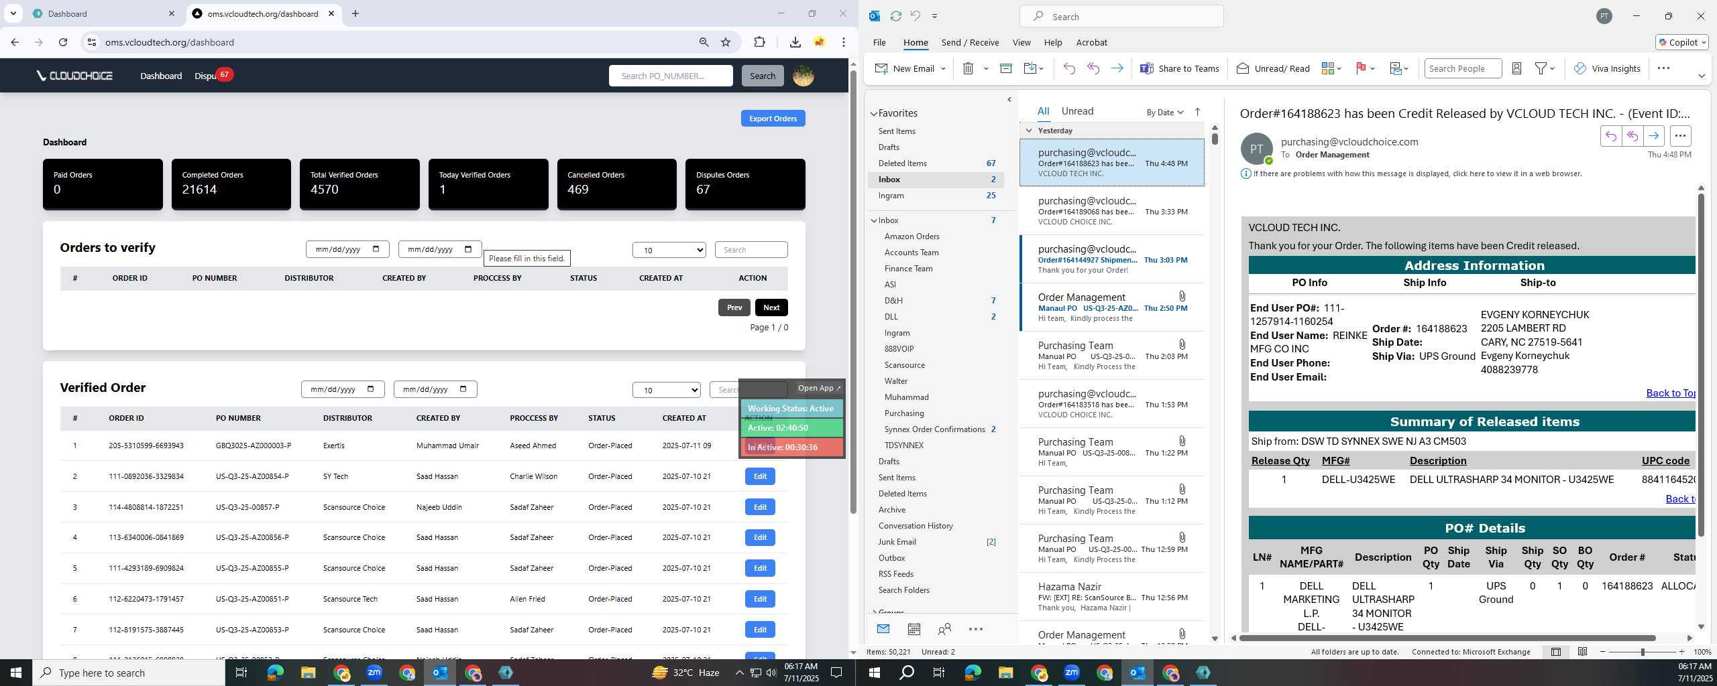Screen dimensions: 1717x686
Task: Open Disputes link in CloudChoice navbar
Action: tap(205, 76)
